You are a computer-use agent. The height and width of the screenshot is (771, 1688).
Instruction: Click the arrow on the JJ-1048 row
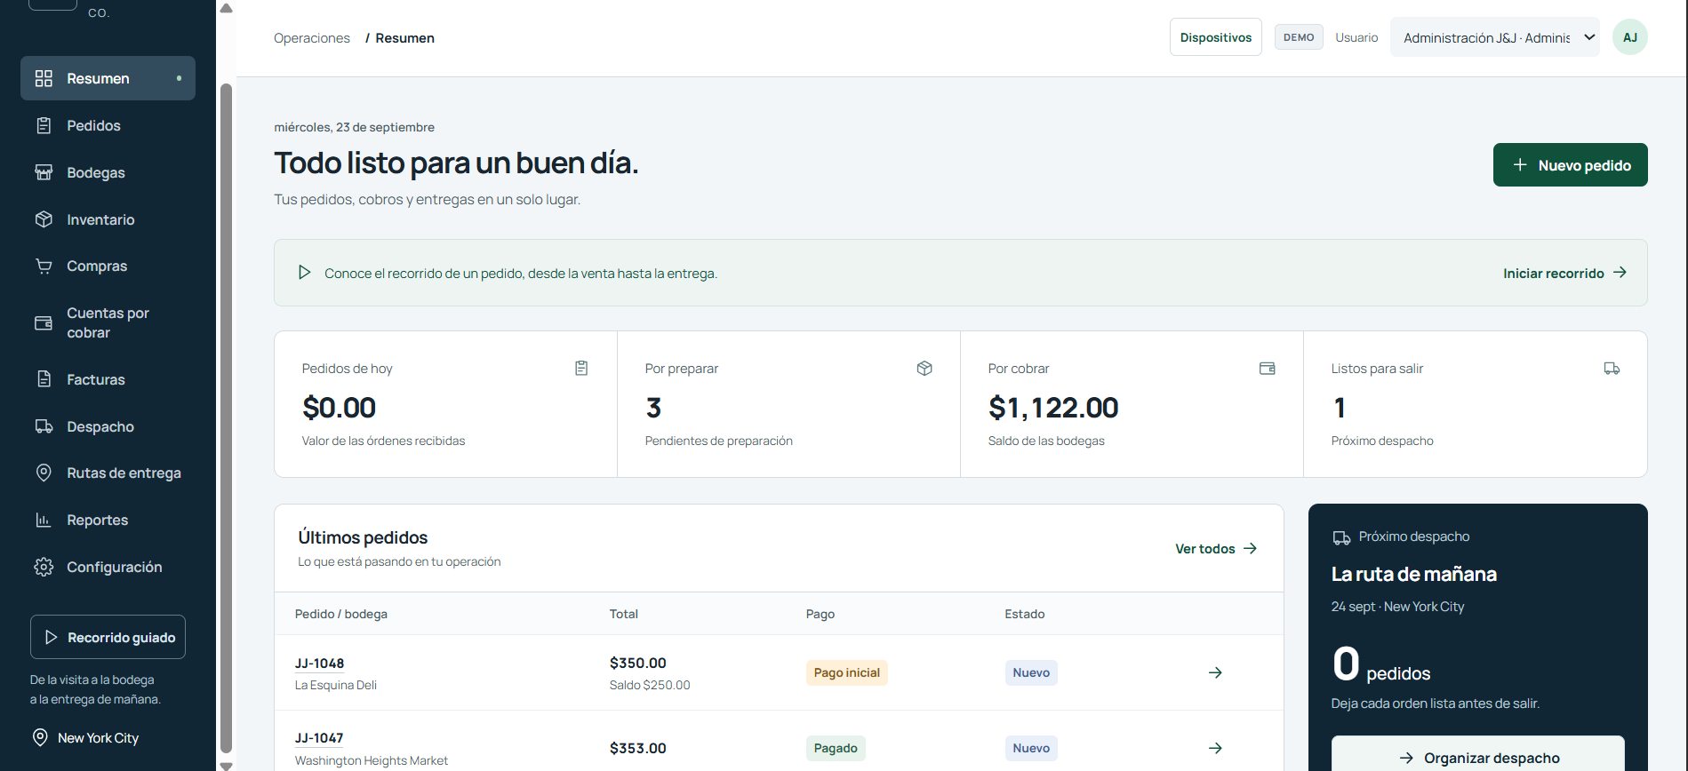[1215, 672]
